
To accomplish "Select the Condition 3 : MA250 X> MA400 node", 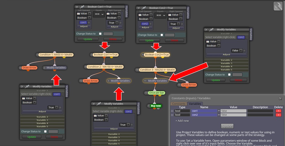I will click(x=158, y=70).
